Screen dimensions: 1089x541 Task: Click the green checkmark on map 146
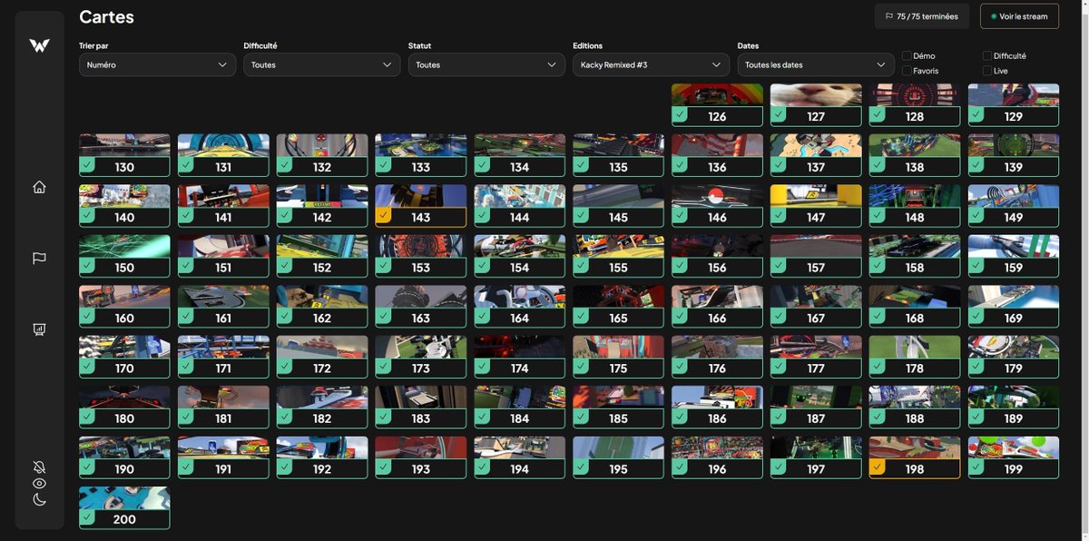point(680,216)
